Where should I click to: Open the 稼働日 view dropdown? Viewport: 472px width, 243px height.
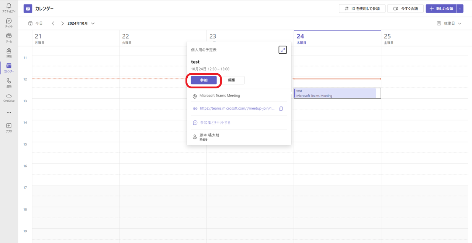pos(449,24)
